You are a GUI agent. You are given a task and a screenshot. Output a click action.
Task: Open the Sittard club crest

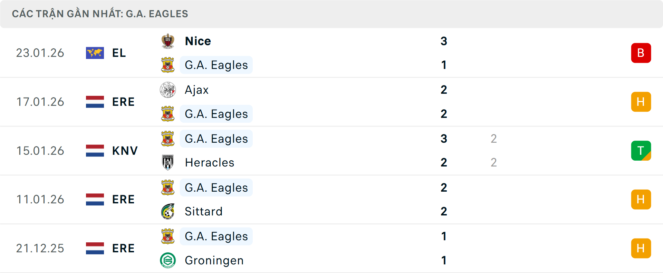tap(168, 211)
